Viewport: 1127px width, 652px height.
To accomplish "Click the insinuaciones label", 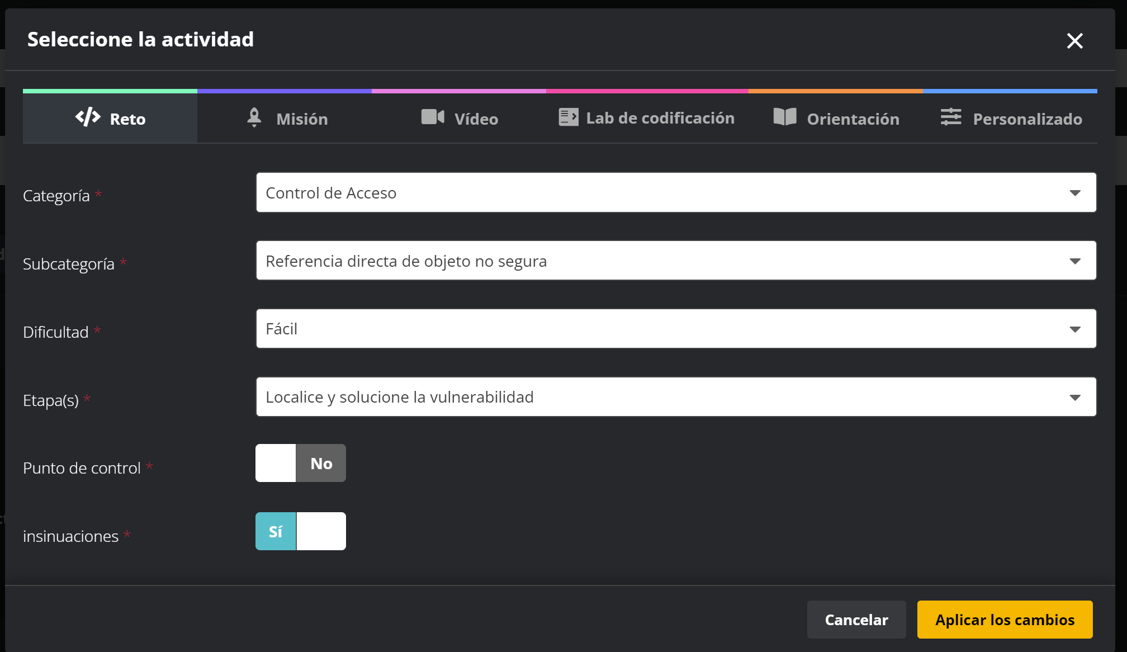I will tap(71, 536).
